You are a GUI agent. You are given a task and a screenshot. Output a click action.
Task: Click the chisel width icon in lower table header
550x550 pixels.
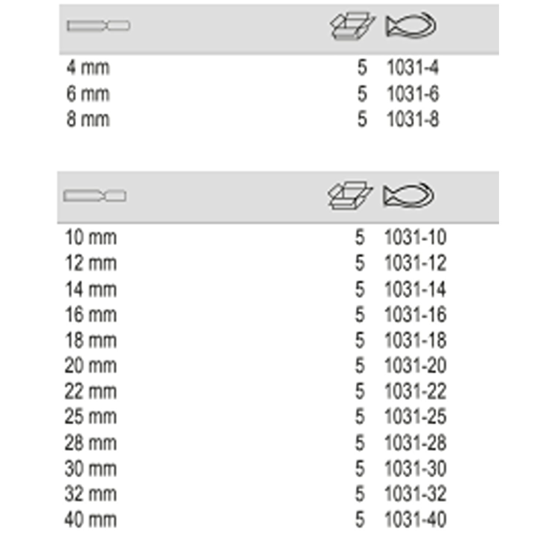[x=95, y=196]
